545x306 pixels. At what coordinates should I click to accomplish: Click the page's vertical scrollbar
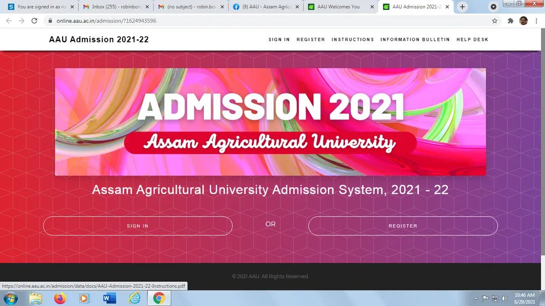tap(542, 142)
